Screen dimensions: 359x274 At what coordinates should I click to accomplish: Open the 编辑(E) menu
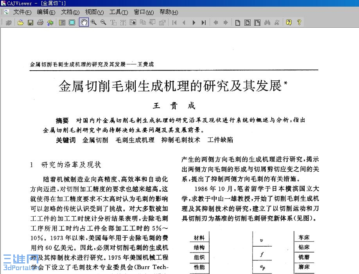point(46,12)
